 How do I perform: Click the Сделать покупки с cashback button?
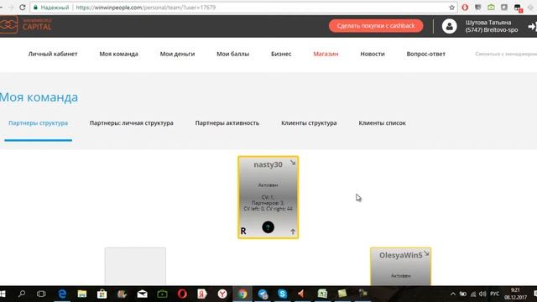click(x=376, y=26)
